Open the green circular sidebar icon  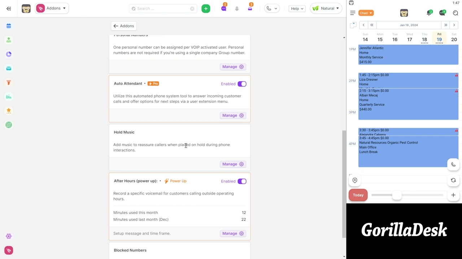pos(9,125)
